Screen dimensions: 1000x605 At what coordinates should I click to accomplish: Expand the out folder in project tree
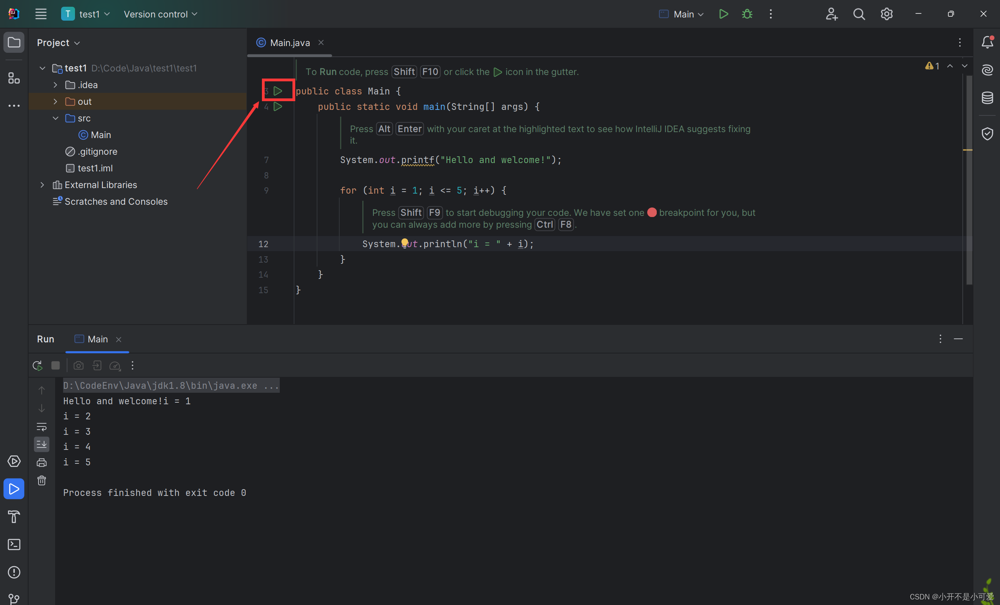(x=56, y=102)
